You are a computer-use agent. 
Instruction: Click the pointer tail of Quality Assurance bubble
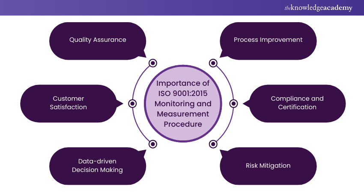pos(142,54)
